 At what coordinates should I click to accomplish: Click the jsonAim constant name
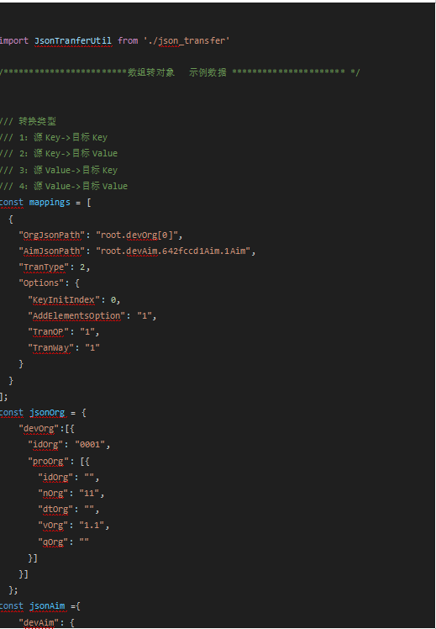point(47,606)
